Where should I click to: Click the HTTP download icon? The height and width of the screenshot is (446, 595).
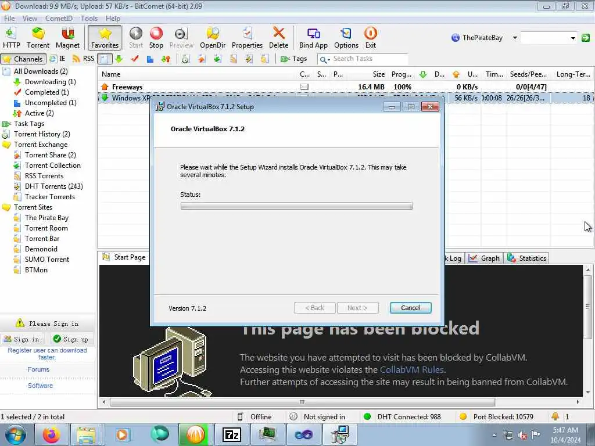[x=11, y=38]
